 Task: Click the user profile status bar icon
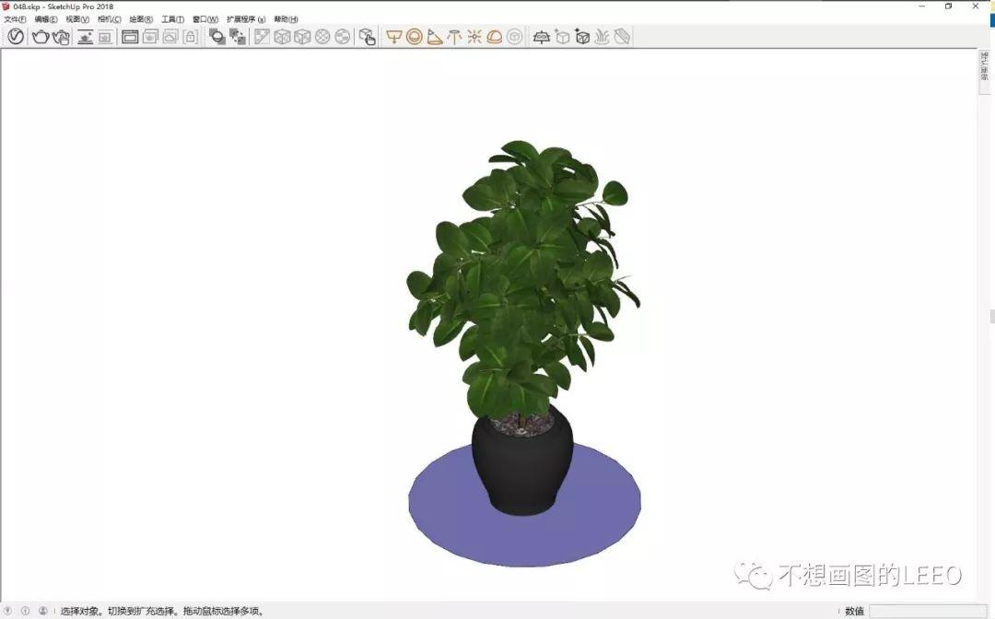tap(43, 611)
